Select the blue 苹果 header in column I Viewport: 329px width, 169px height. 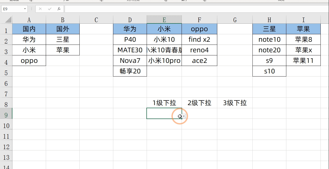[x=303, y=29]
